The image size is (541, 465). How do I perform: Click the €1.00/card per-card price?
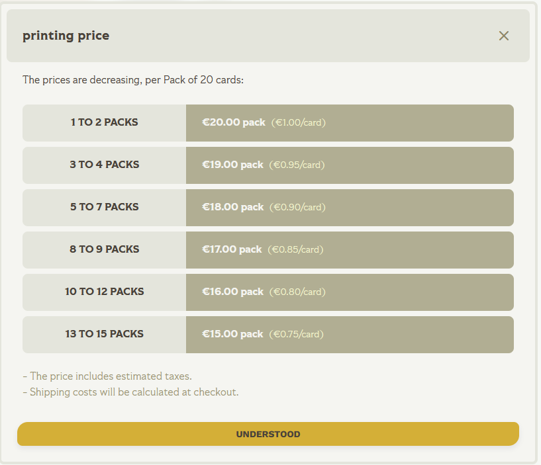pos(299,122)
